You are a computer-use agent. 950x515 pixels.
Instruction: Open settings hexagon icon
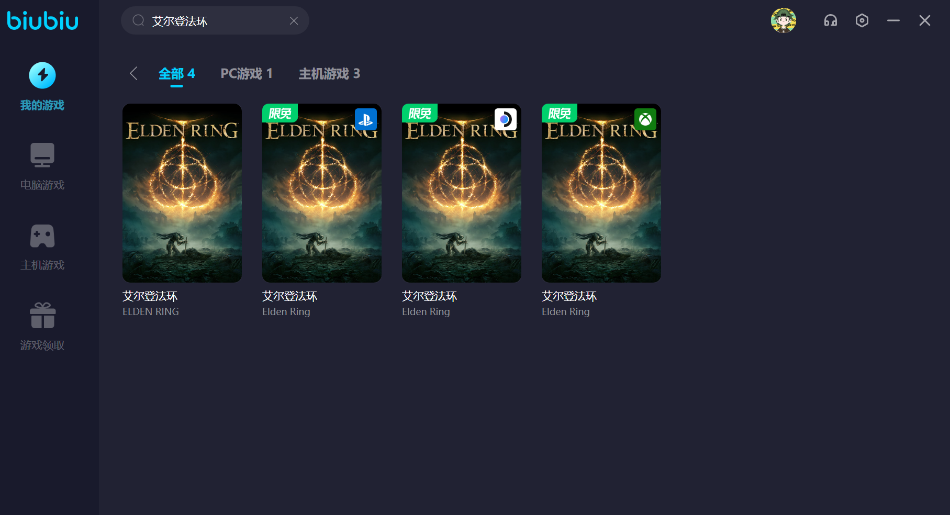862,20
